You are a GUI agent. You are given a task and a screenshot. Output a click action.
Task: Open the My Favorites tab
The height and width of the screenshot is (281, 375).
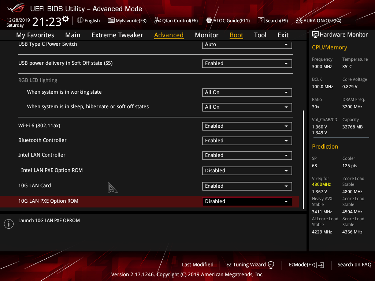click(x=35, y=35)
